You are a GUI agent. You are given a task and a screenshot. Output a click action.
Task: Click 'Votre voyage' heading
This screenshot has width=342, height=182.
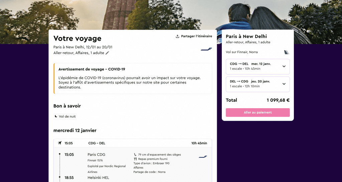tap(77, 39)
